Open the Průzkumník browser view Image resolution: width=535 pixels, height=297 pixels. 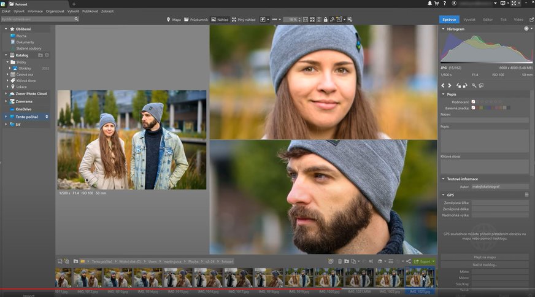[x=196, y=20]
